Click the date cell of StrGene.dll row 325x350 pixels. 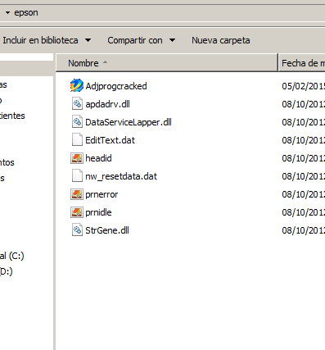pos(304,230)
